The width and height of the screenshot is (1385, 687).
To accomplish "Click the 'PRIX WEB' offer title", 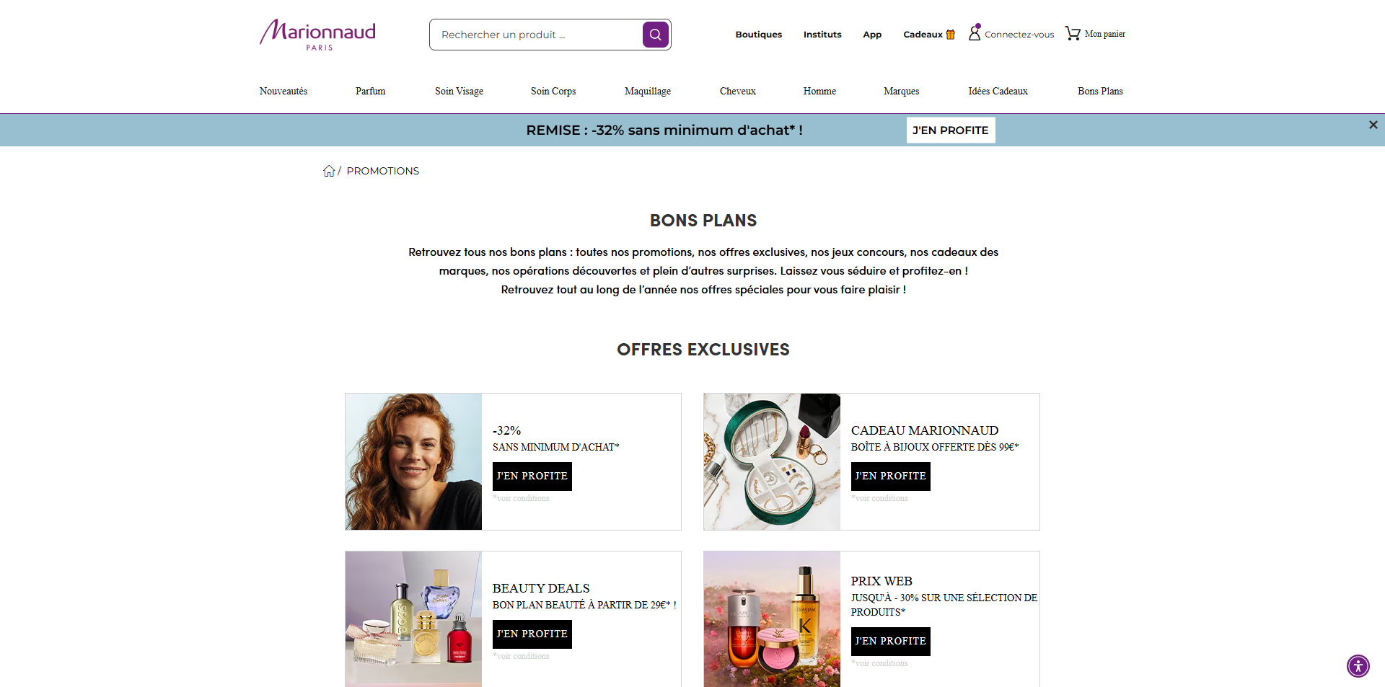I will pyautogui.click(x=881, y=581).
